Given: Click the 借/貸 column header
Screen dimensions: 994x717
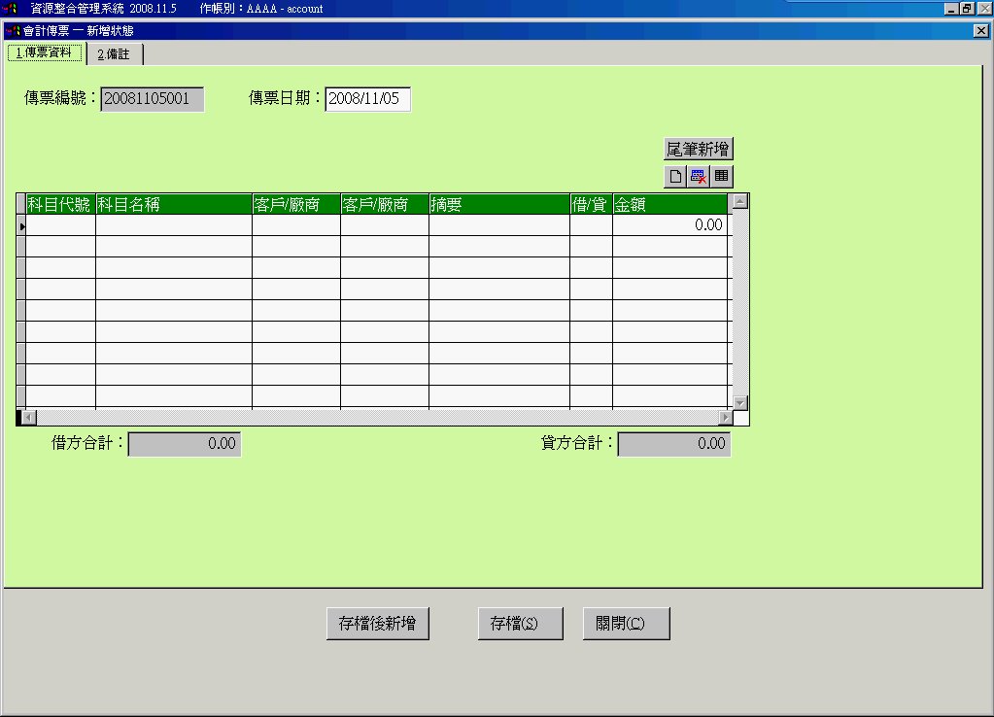Looking at the screenshot, I should [x=591, y=204].
